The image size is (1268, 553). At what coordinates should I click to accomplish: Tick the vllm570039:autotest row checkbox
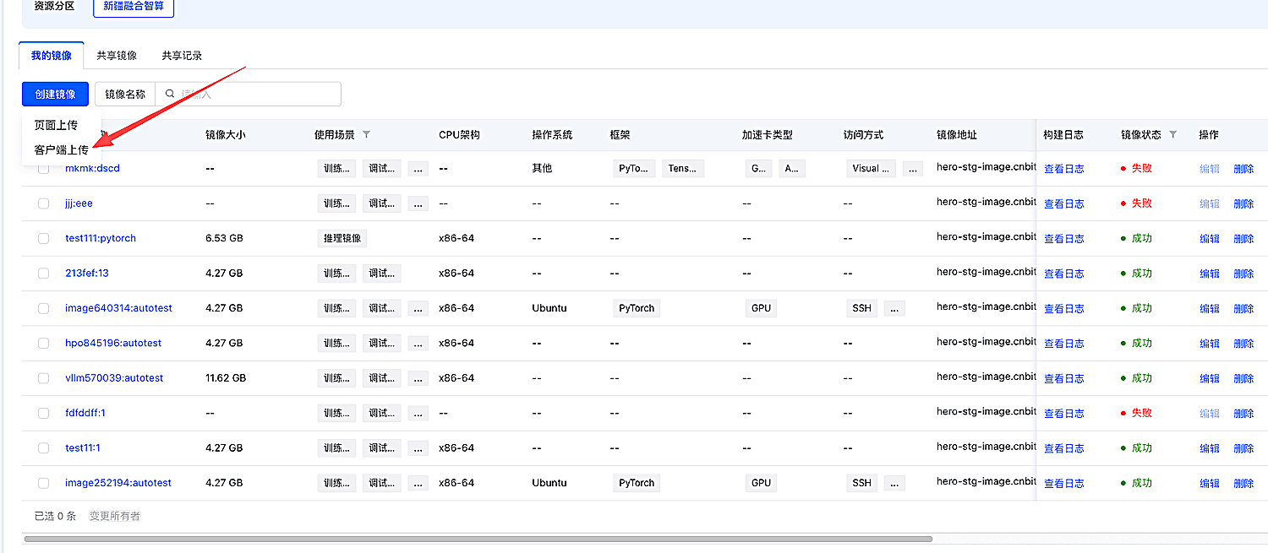point(44,378)
